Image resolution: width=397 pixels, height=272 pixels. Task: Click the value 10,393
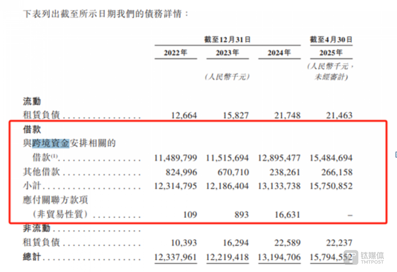pyautogui.click(x=184, y=243)
